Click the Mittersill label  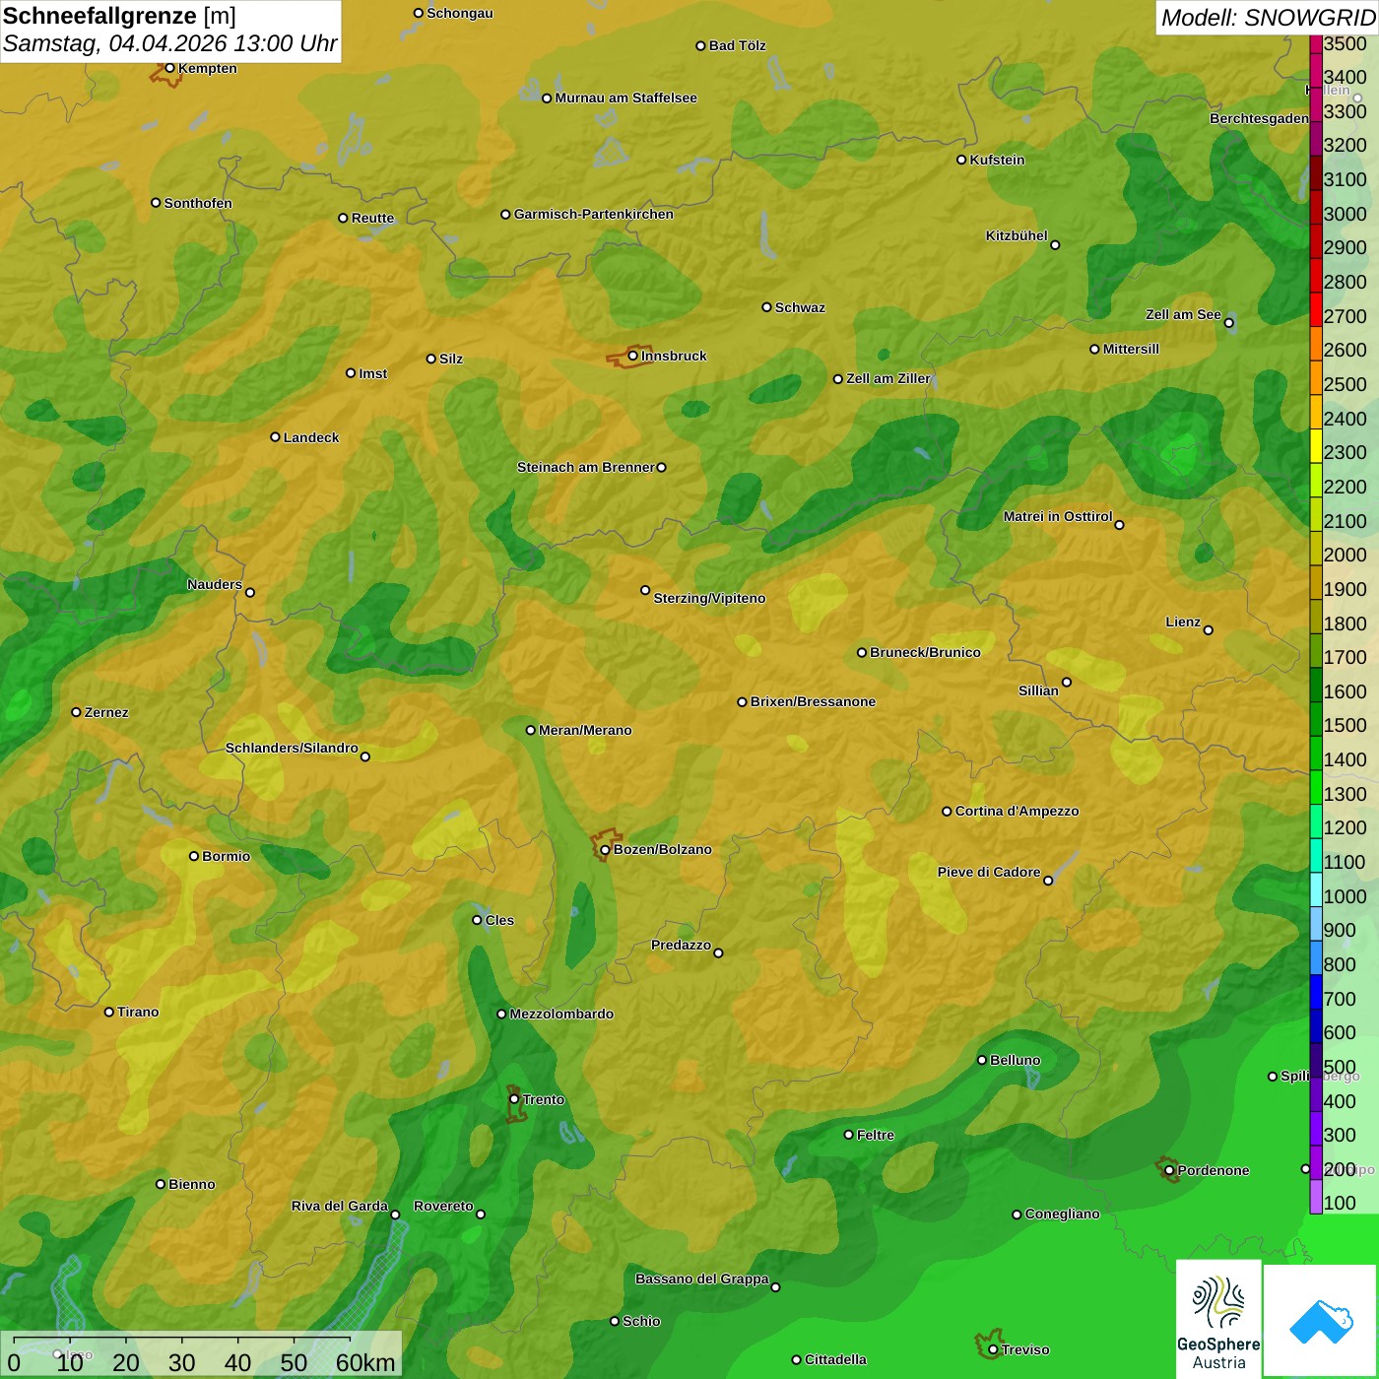click(x=1131, y=349)
